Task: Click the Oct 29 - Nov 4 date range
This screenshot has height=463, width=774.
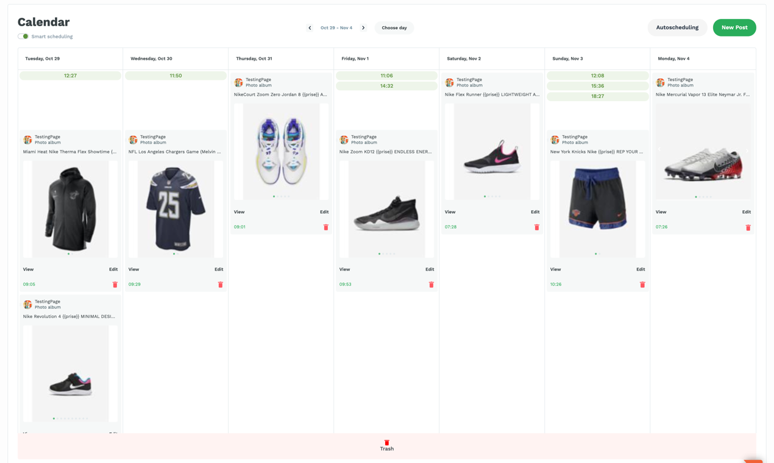Action: coord(336,28)
